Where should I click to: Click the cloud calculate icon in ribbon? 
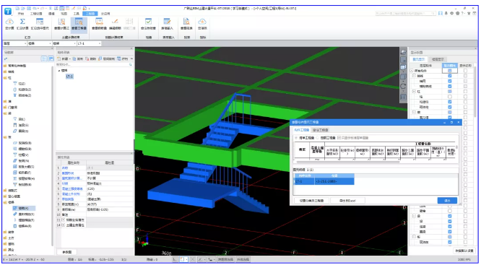[9, 22]
